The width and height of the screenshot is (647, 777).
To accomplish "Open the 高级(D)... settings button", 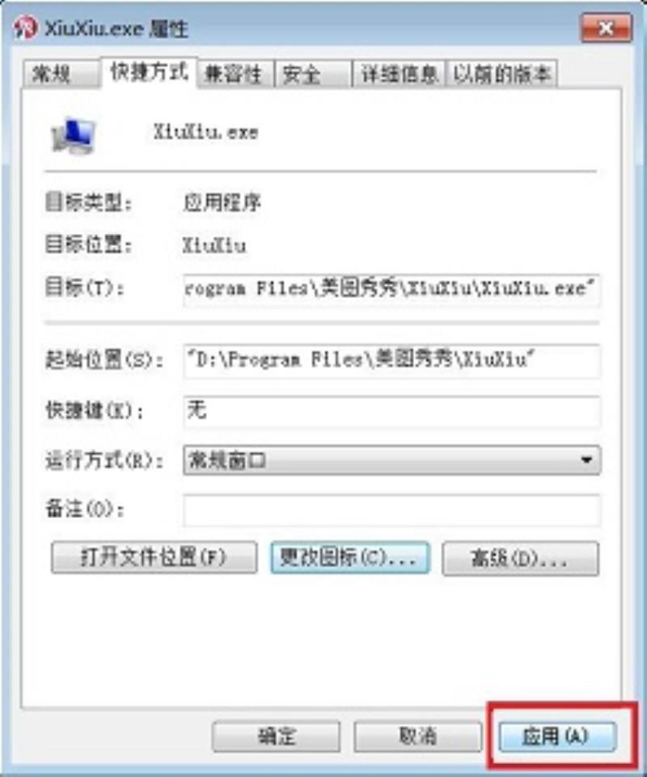I will 520,558.
